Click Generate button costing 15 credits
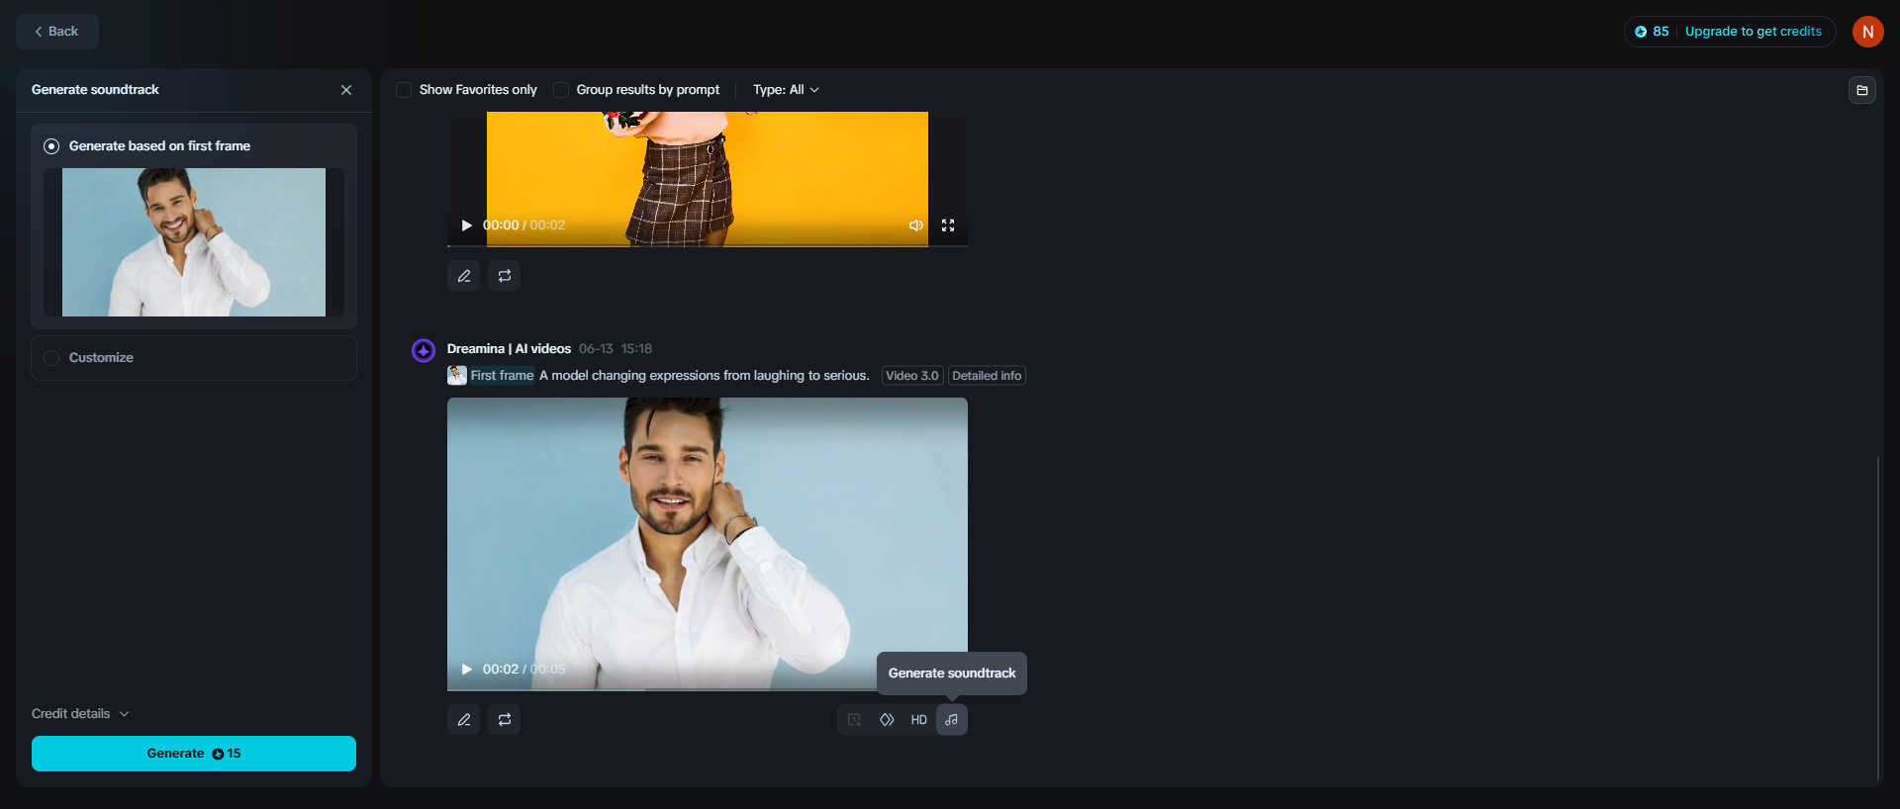1900x809 pixels. tap(194, 754)
